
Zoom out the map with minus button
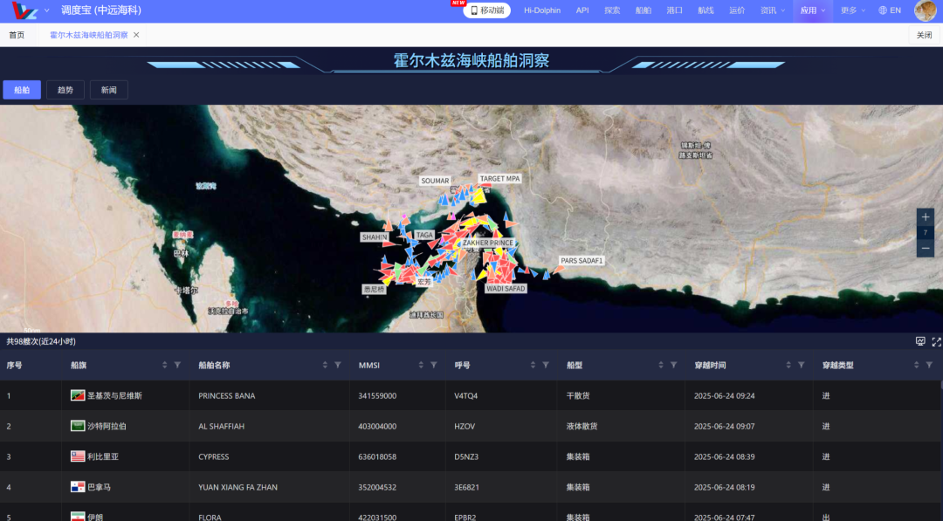click(x=925, y=248)
